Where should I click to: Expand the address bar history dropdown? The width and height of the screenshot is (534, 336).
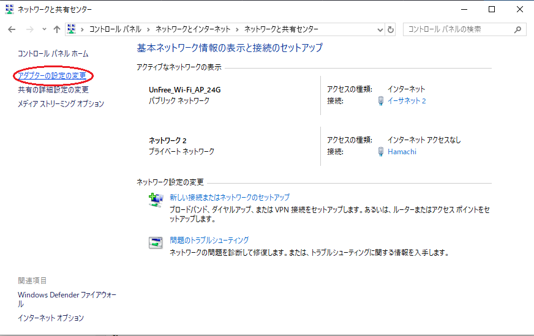(x=380, y=29)
